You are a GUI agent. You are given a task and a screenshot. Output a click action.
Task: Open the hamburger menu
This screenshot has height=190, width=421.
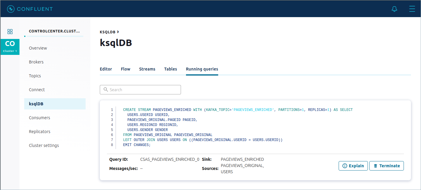point(412,9)
